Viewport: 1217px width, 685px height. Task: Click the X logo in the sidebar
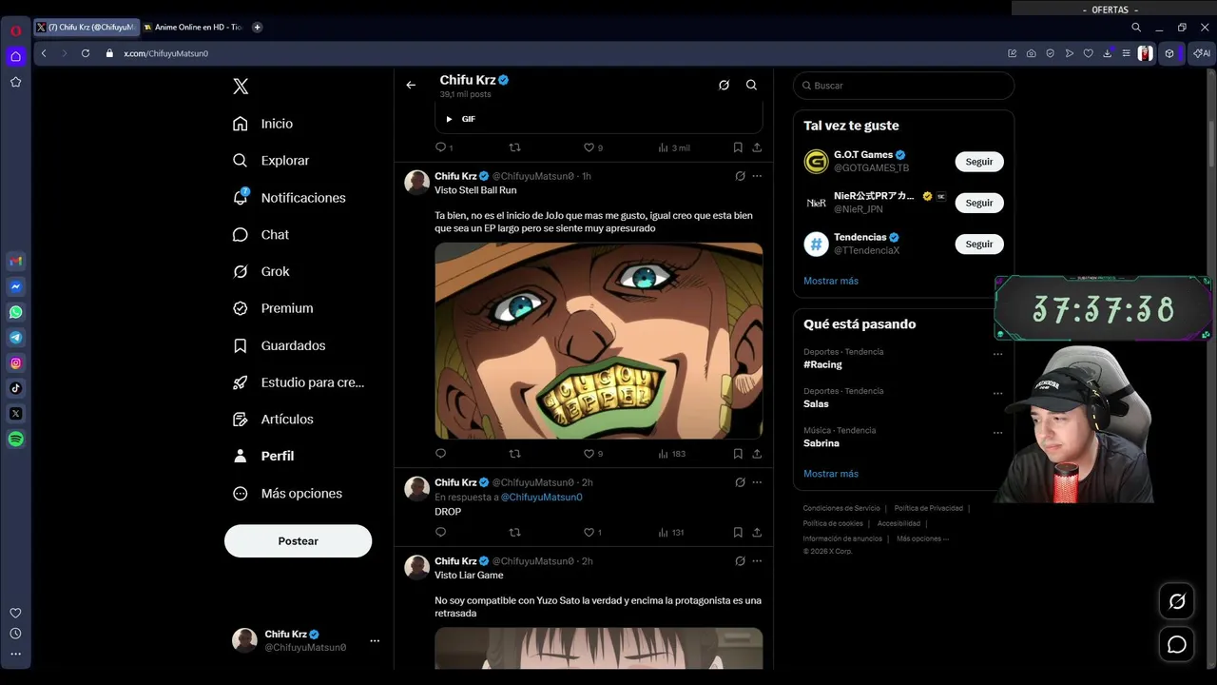tap(241, 87)
